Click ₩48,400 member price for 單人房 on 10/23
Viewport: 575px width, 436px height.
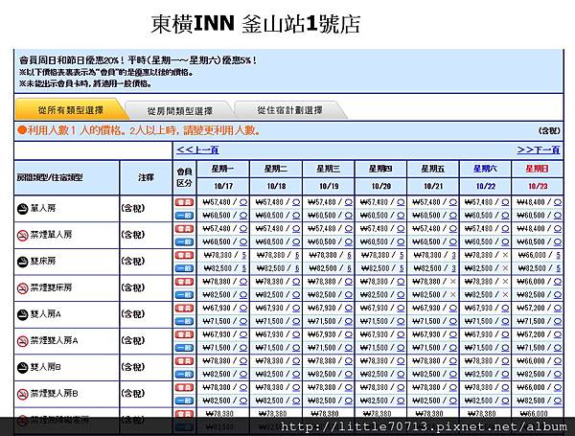coord(531,202)
